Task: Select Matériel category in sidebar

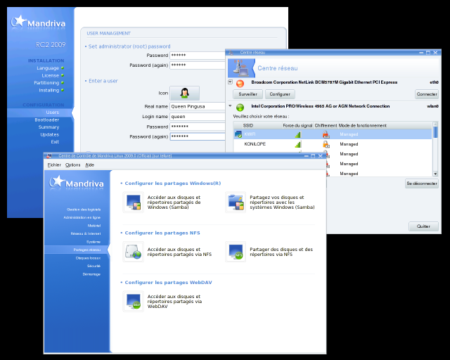Action: [94, 226]
